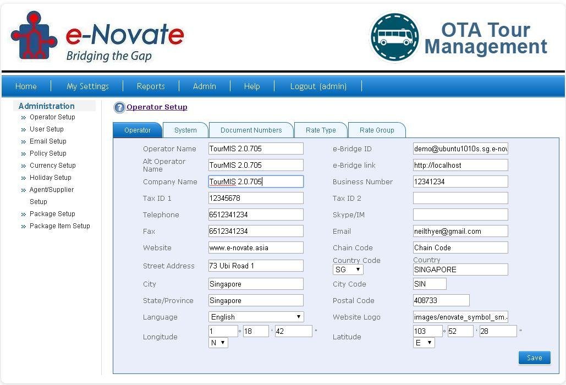Screen dimensions: 566x385
Task: Focus the Postal Code field
Action: 441,301
